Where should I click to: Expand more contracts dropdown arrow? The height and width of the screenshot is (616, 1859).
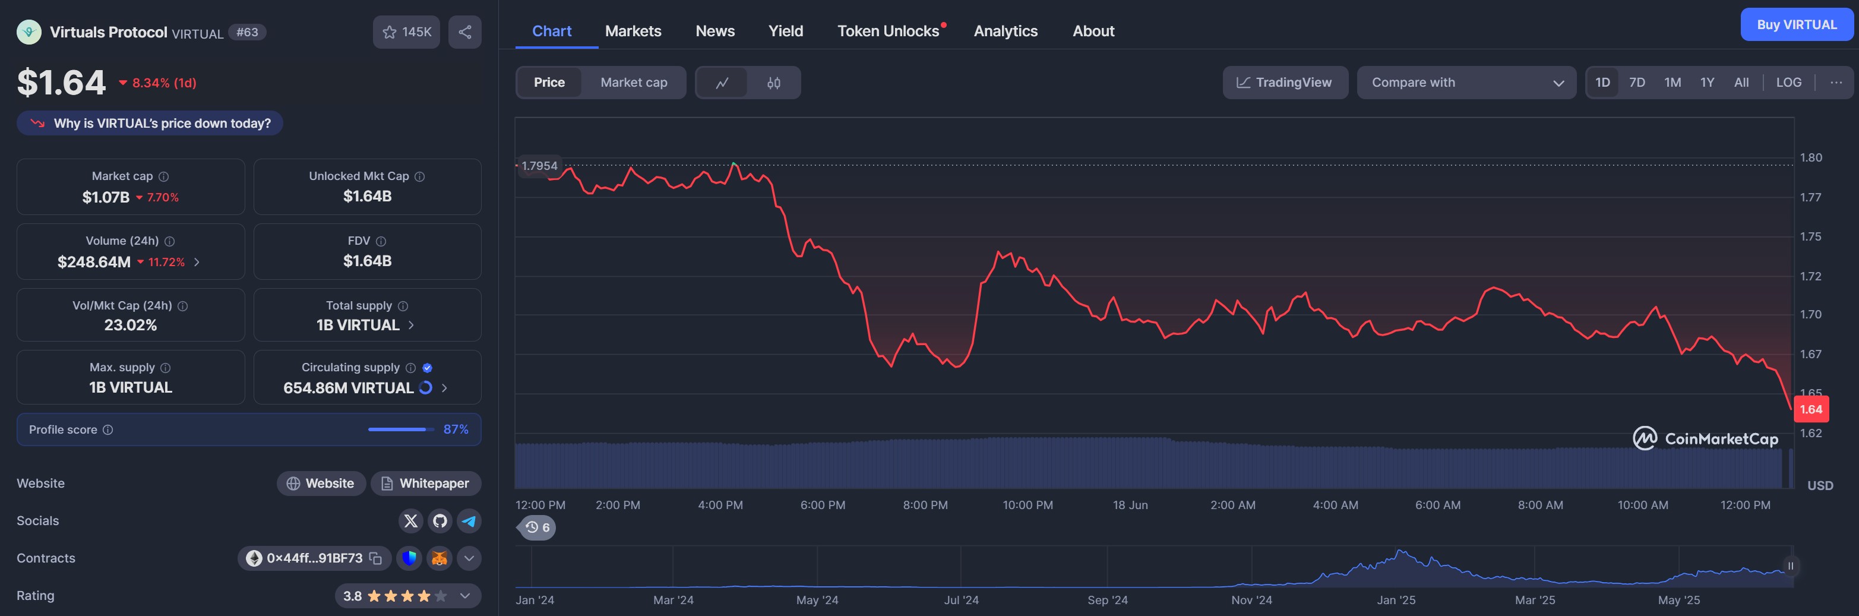469,558
